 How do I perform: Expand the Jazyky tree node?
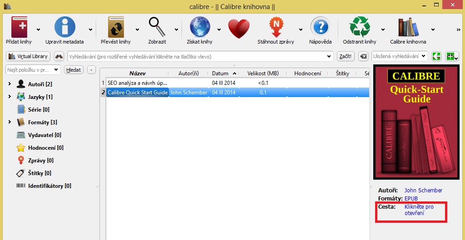pyautogui.click(x=10, y=97)
